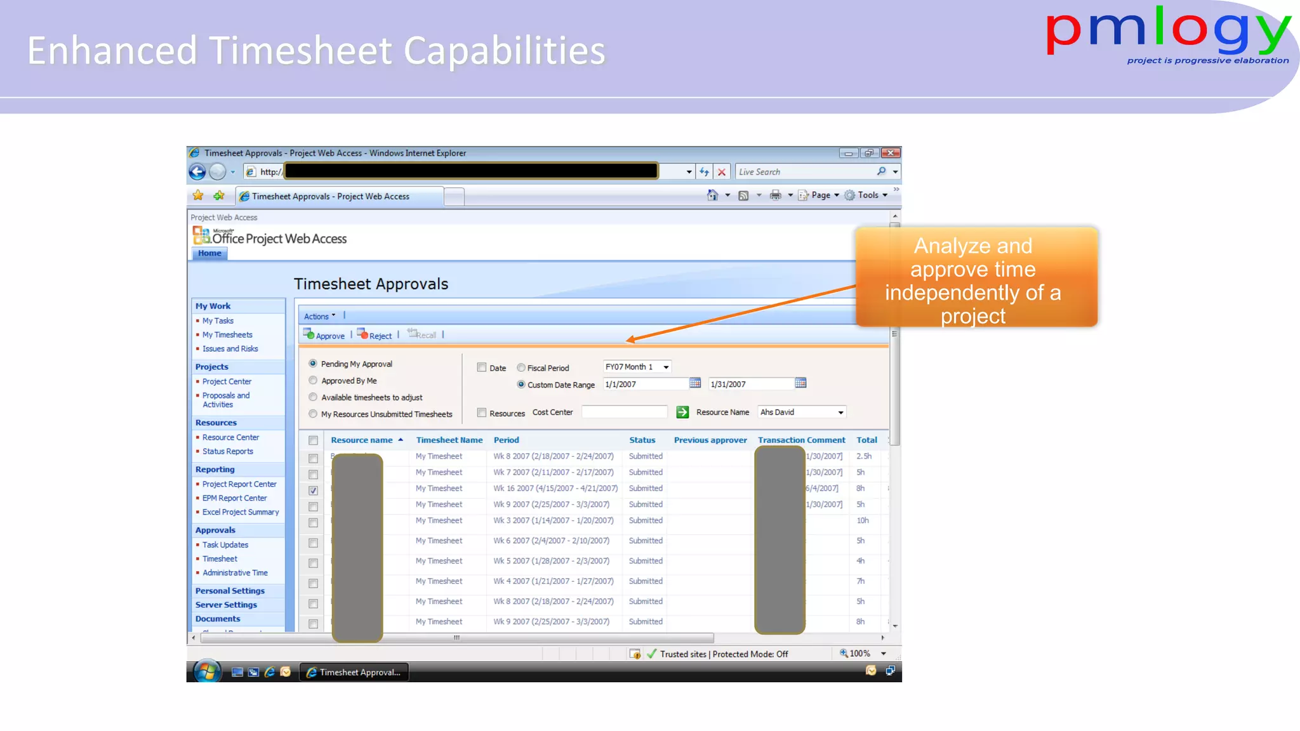Click the Refresh page icon

point(704,172)
